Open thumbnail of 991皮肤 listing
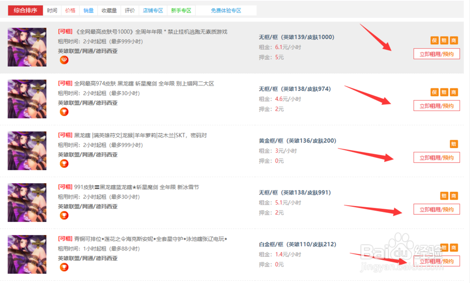The height and width of the screenshot is (283, 470). click(x=27, y=203)
